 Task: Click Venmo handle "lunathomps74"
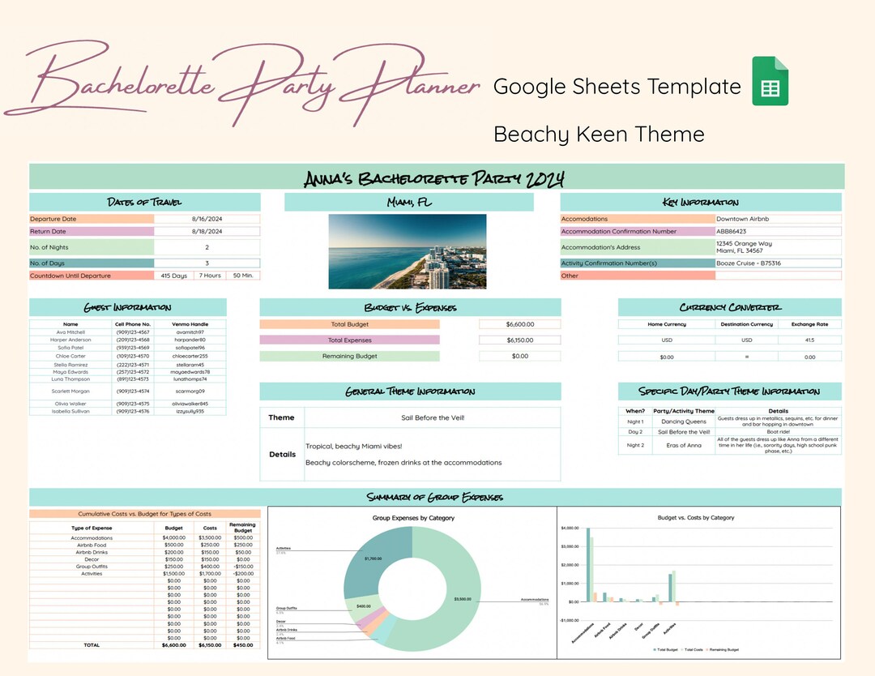[x=190, y=379]
